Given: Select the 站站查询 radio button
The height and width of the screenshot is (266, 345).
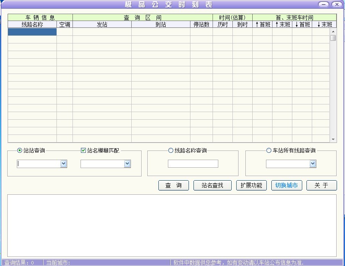Looking at the screenshot, I should pos(20,151).
